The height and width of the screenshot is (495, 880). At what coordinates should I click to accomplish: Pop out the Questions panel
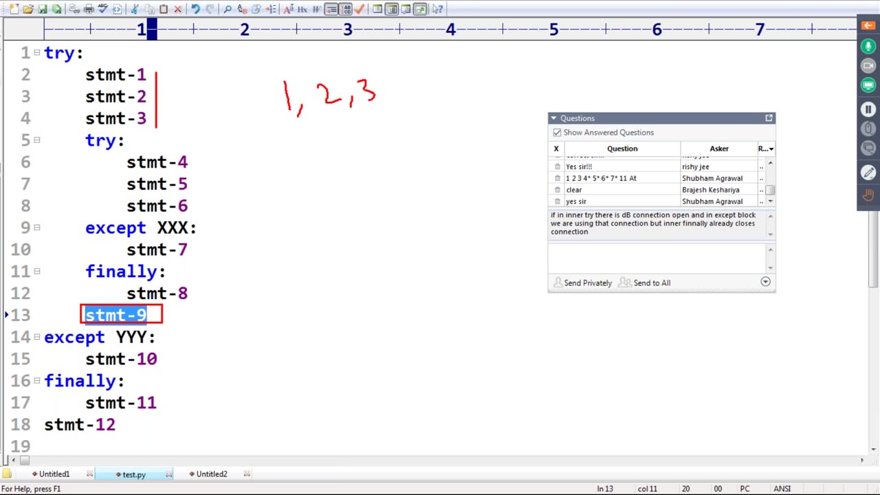coord(769,118)
